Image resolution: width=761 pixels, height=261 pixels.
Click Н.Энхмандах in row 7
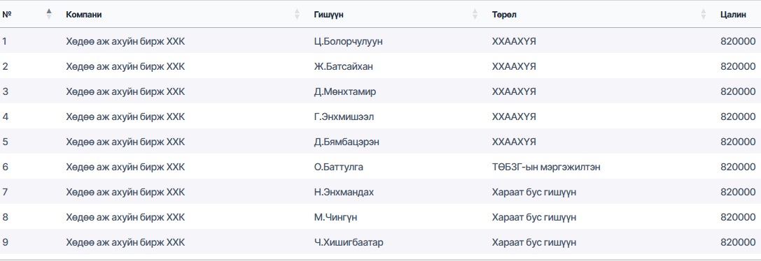click(344, 192)
